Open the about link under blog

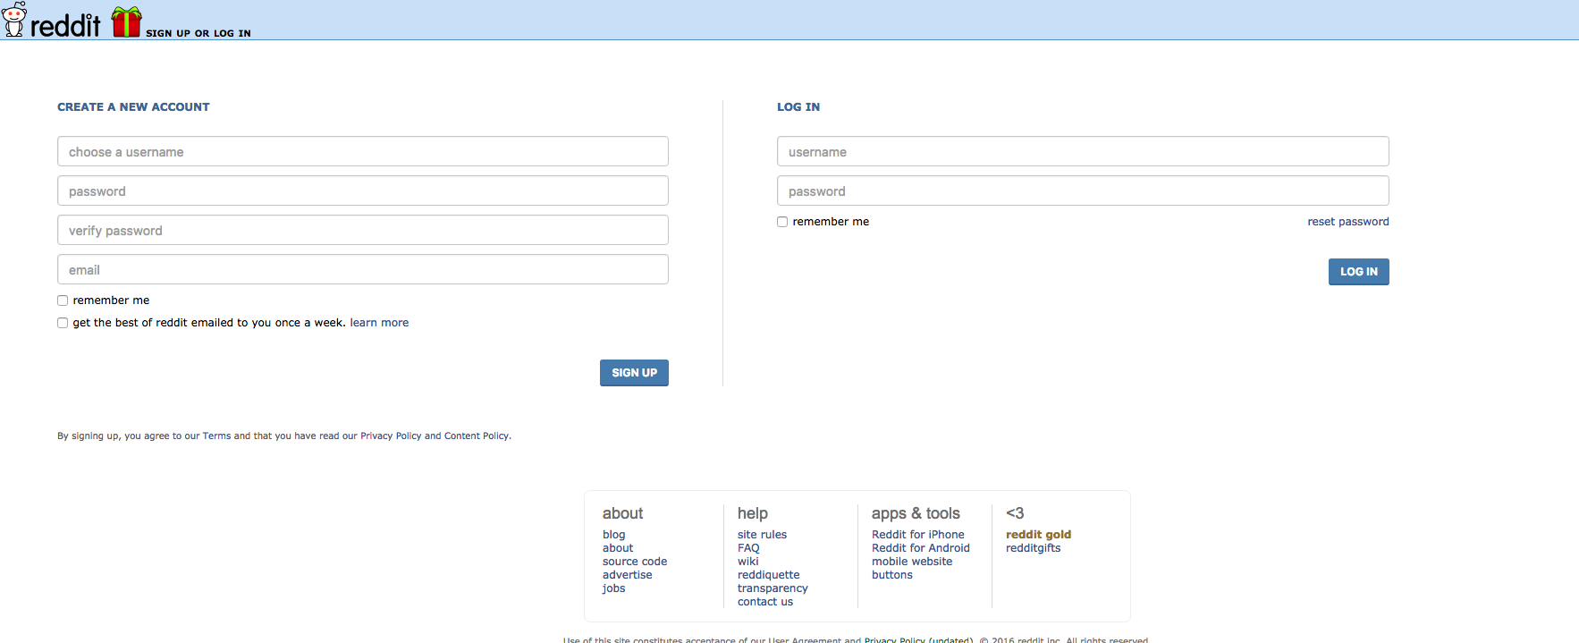tap(618, 548)
